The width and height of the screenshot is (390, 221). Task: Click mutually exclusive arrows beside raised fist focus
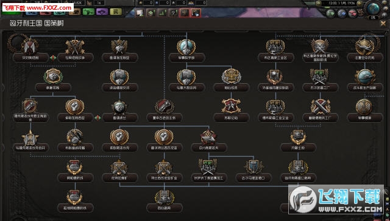click(97, 118)
